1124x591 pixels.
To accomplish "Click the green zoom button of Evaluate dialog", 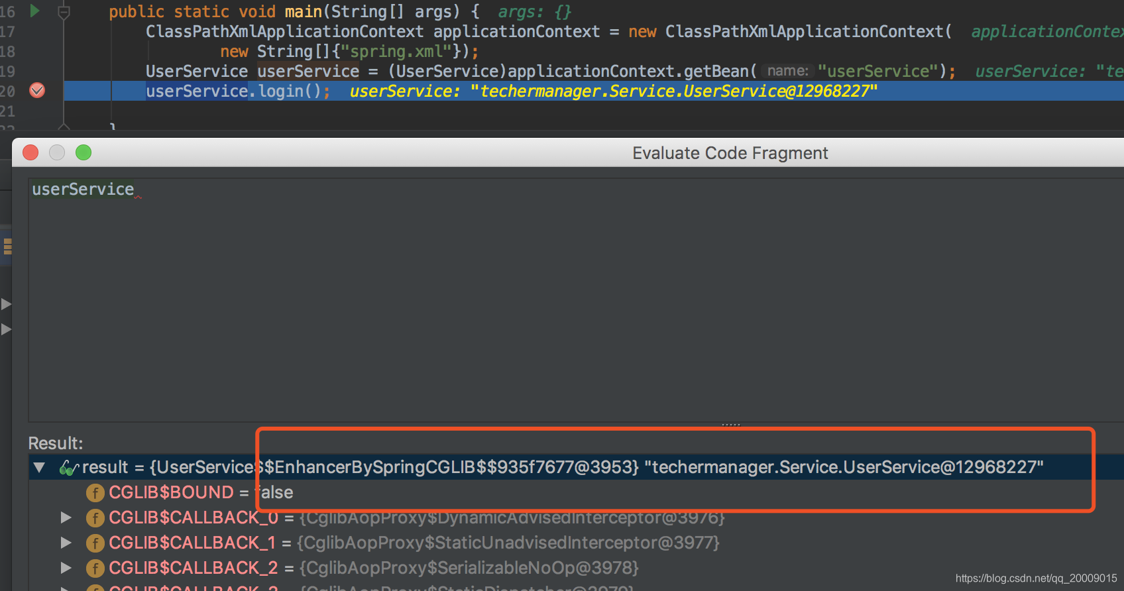I will coord(84,153).
